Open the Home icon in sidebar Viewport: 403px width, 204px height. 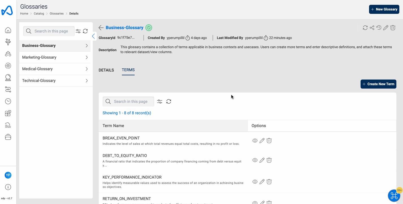pyautogui.click(x=8, y=30)
